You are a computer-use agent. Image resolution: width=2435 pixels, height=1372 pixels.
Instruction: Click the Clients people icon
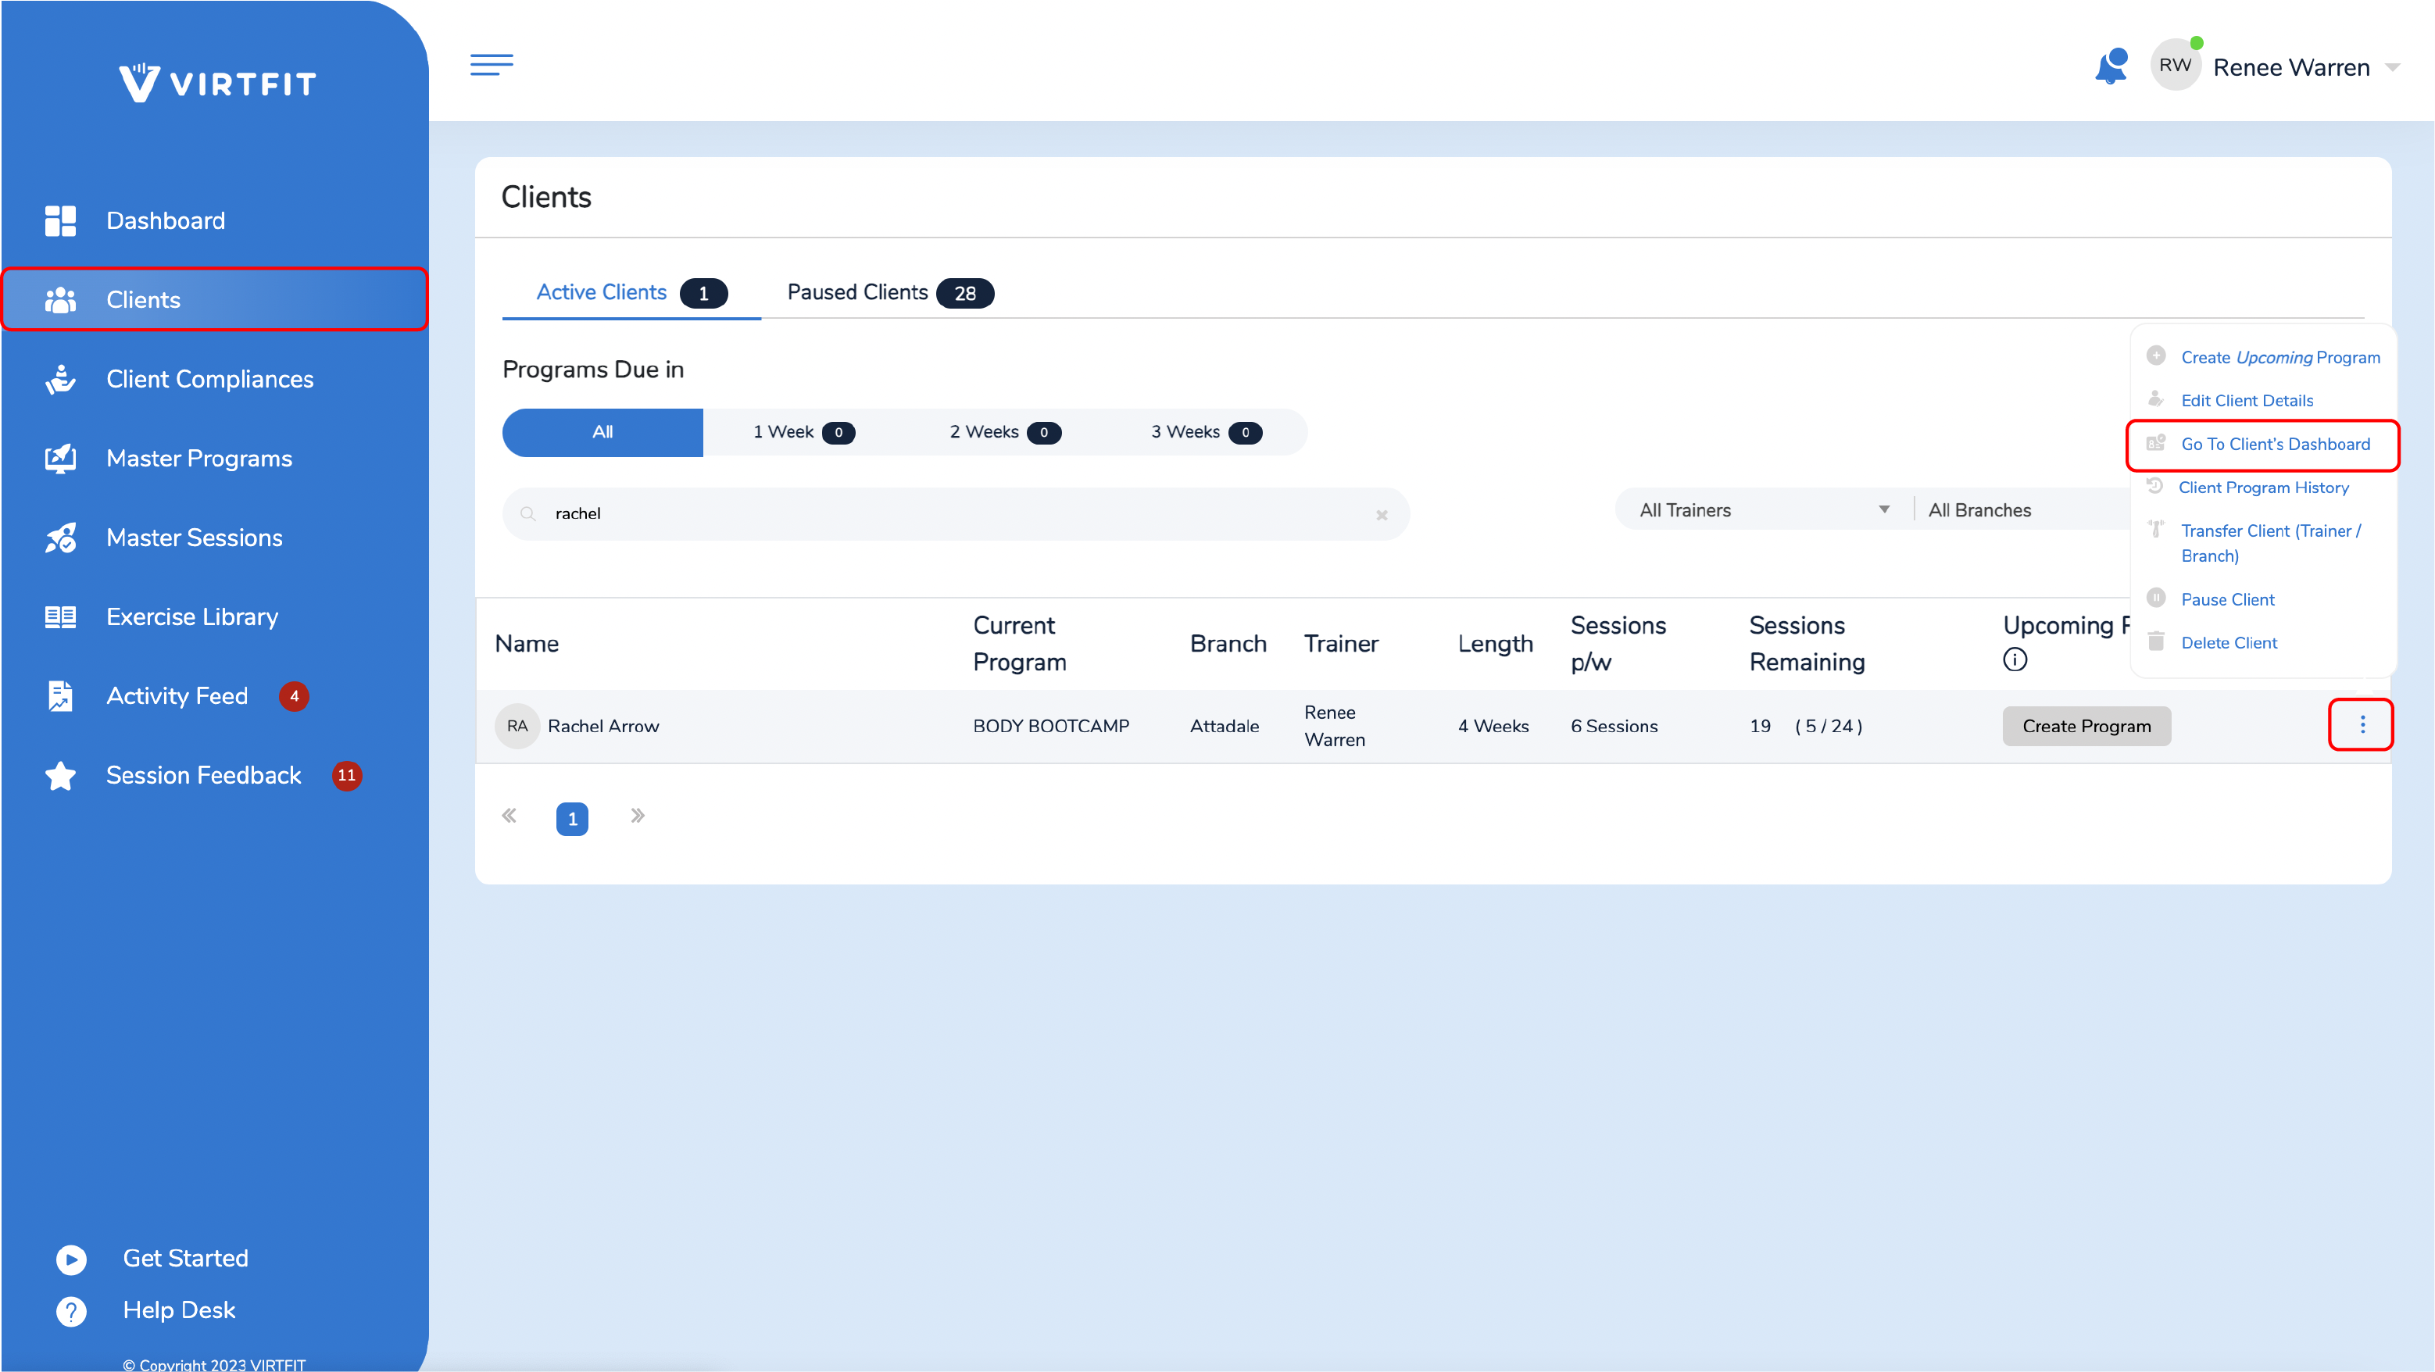[x=60, y=299]
